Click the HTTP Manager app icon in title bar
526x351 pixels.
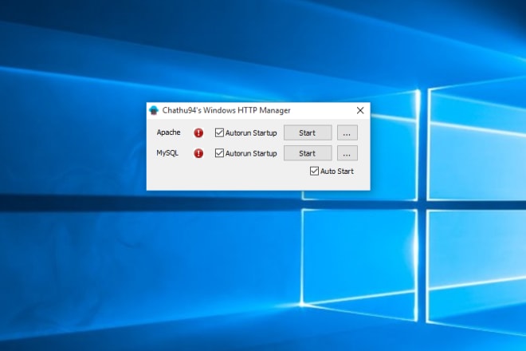point(154,110)
